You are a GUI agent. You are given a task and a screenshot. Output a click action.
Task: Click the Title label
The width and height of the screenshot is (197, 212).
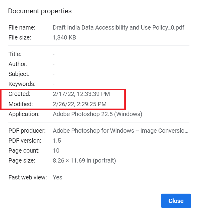point(15,54)
